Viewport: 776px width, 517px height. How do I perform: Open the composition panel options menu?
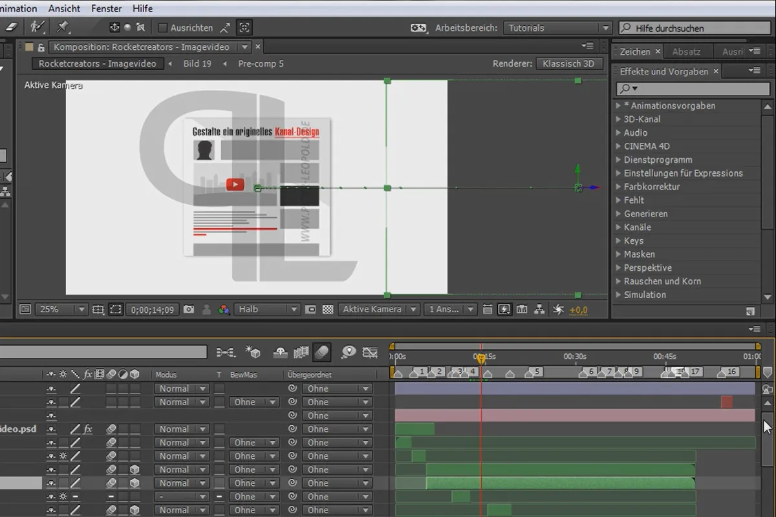point(587,47)
